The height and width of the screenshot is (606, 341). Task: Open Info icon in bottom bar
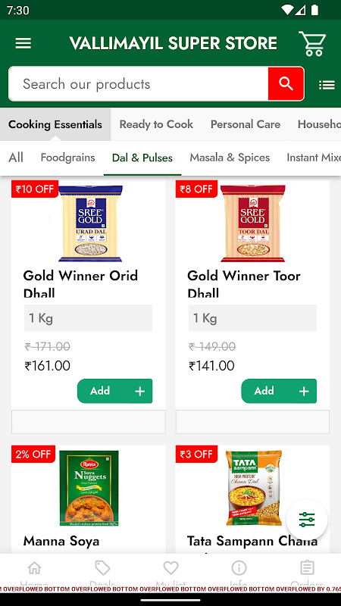(239, 568)
